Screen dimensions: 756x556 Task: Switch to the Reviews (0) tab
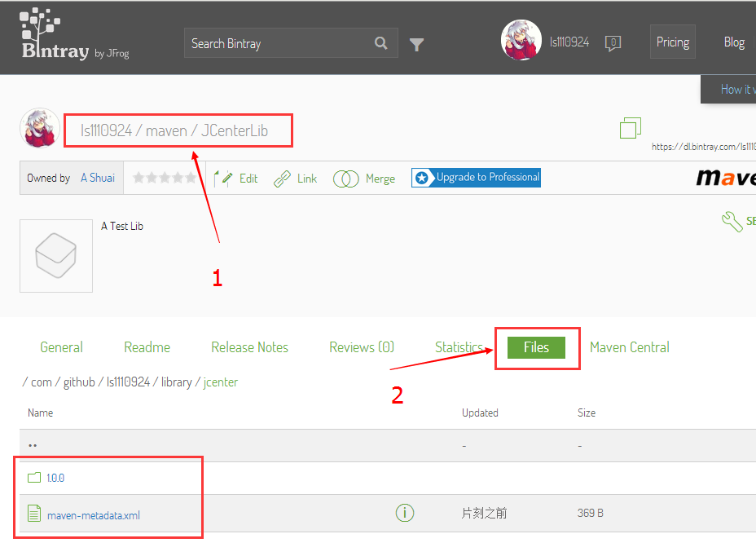pyautogui.click(x=362, y=347)
